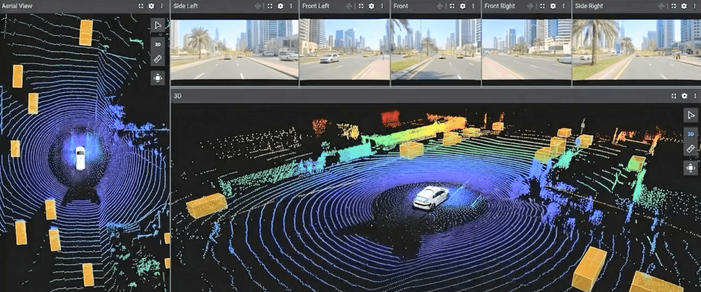Maximize the Front Right camera panel
This screenshot has height=292, width=701.
(542, 6)
